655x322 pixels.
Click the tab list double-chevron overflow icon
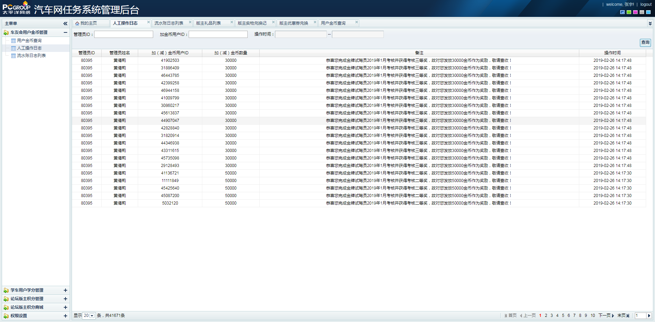point(650,23)
